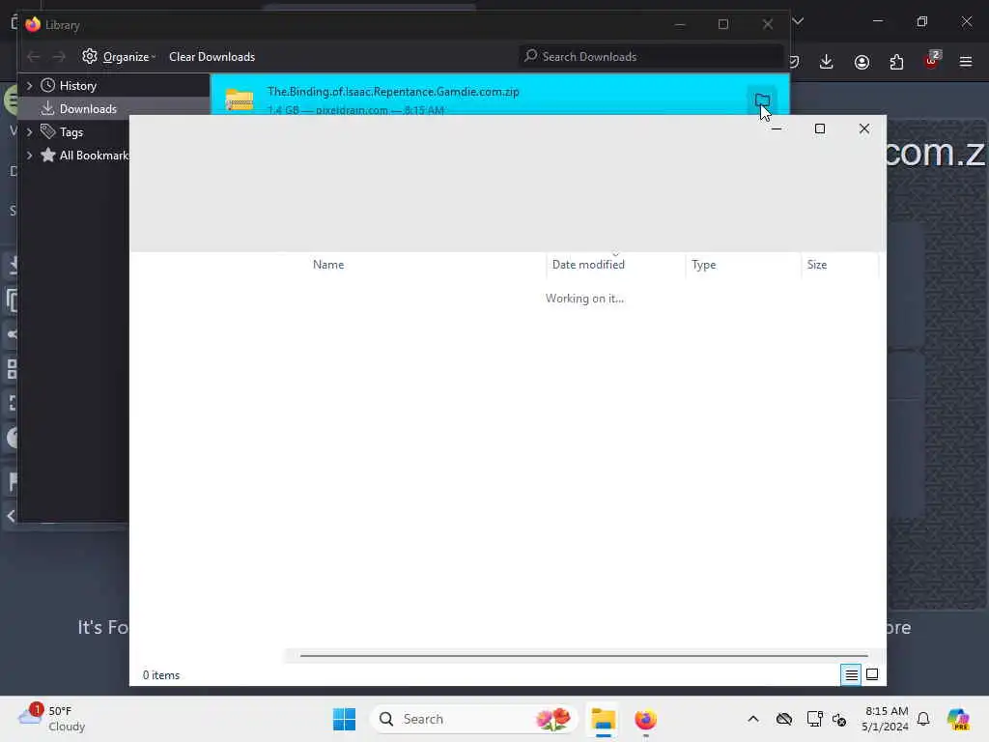
Task: Focus the Search Downloads field
Action: pos(650,57)
